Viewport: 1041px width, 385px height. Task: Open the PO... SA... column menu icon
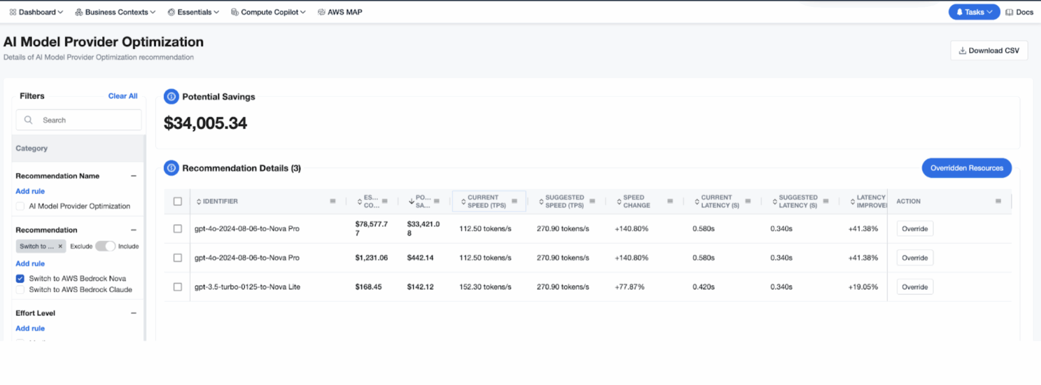437,201
